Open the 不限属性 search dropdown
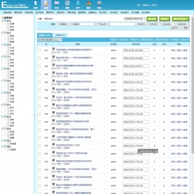Screen dimensions: 194x194 click(64, 24)
